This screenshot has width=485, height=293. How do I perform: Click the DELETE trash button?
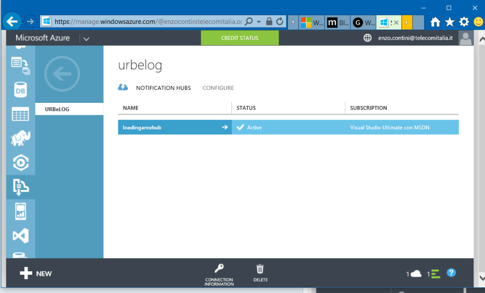pos(260,273)
